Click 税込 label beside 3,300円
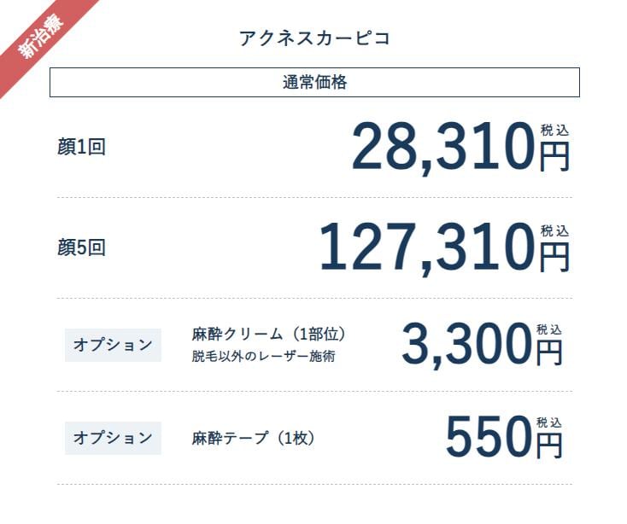 (x=549, y=329)
